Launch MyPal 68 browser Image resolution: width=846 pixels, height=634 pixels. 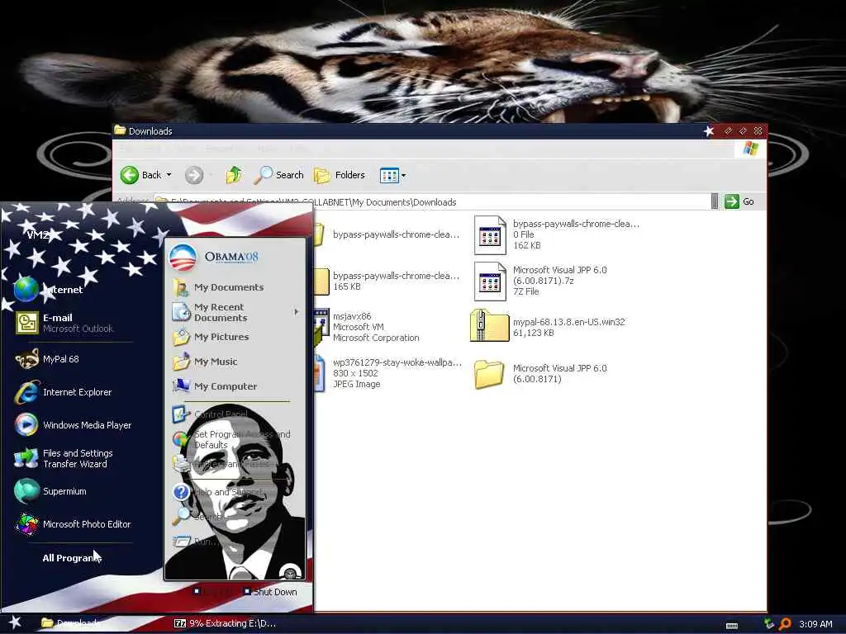coord(47,359)
